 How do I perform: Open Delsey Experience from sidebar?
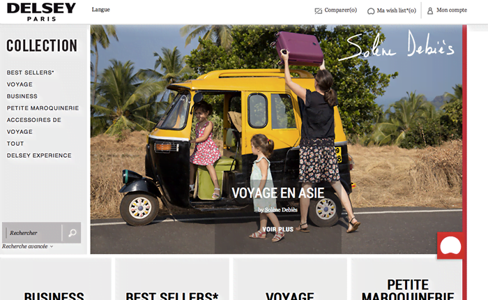click(39, 156)
